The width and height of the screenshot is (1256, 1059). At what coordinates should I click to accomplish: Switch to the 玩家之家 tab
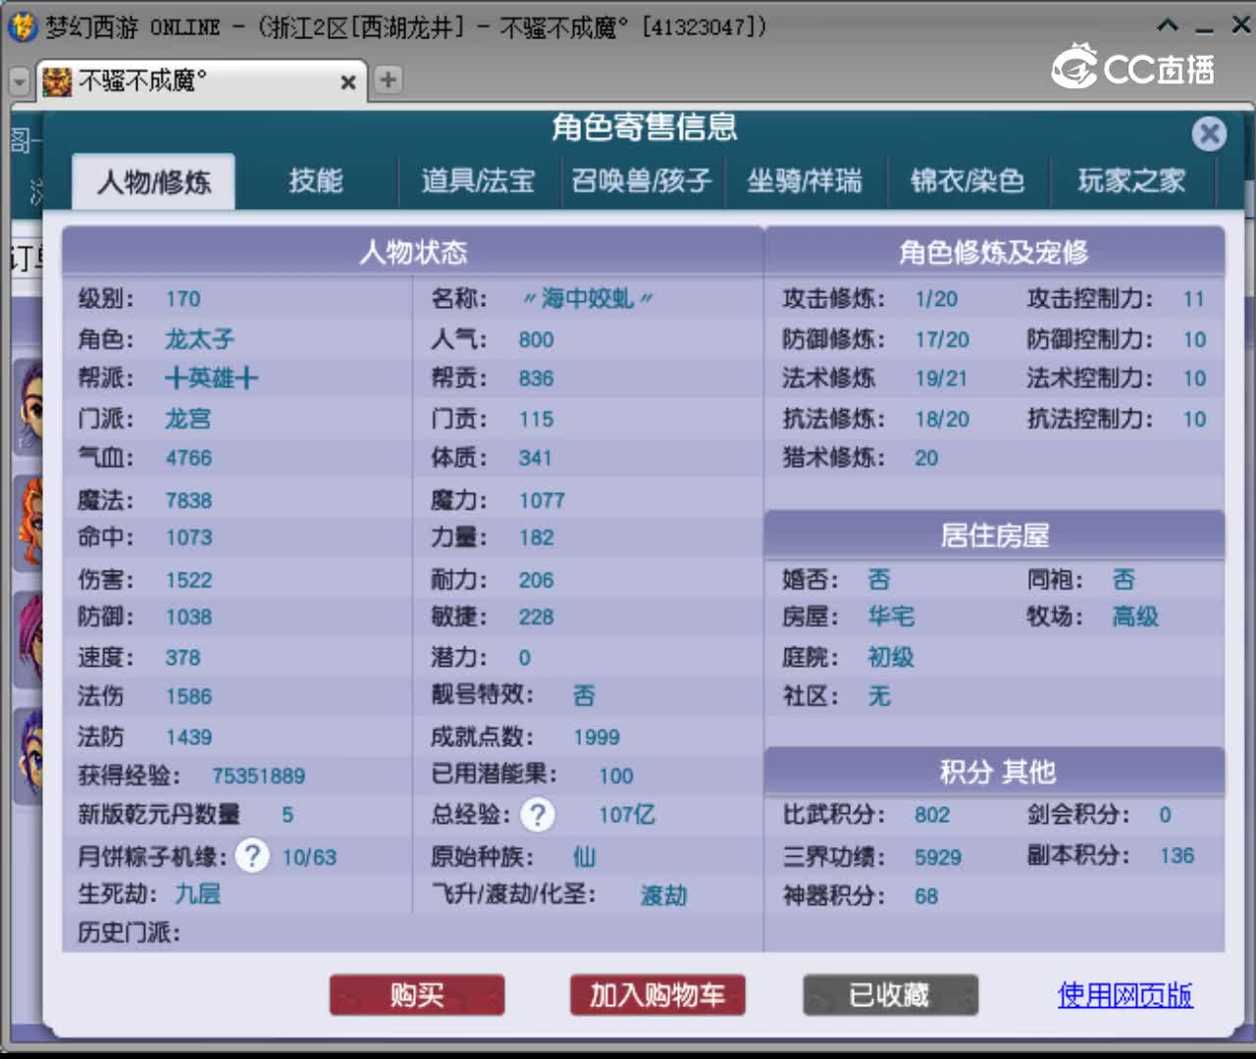1131,181
